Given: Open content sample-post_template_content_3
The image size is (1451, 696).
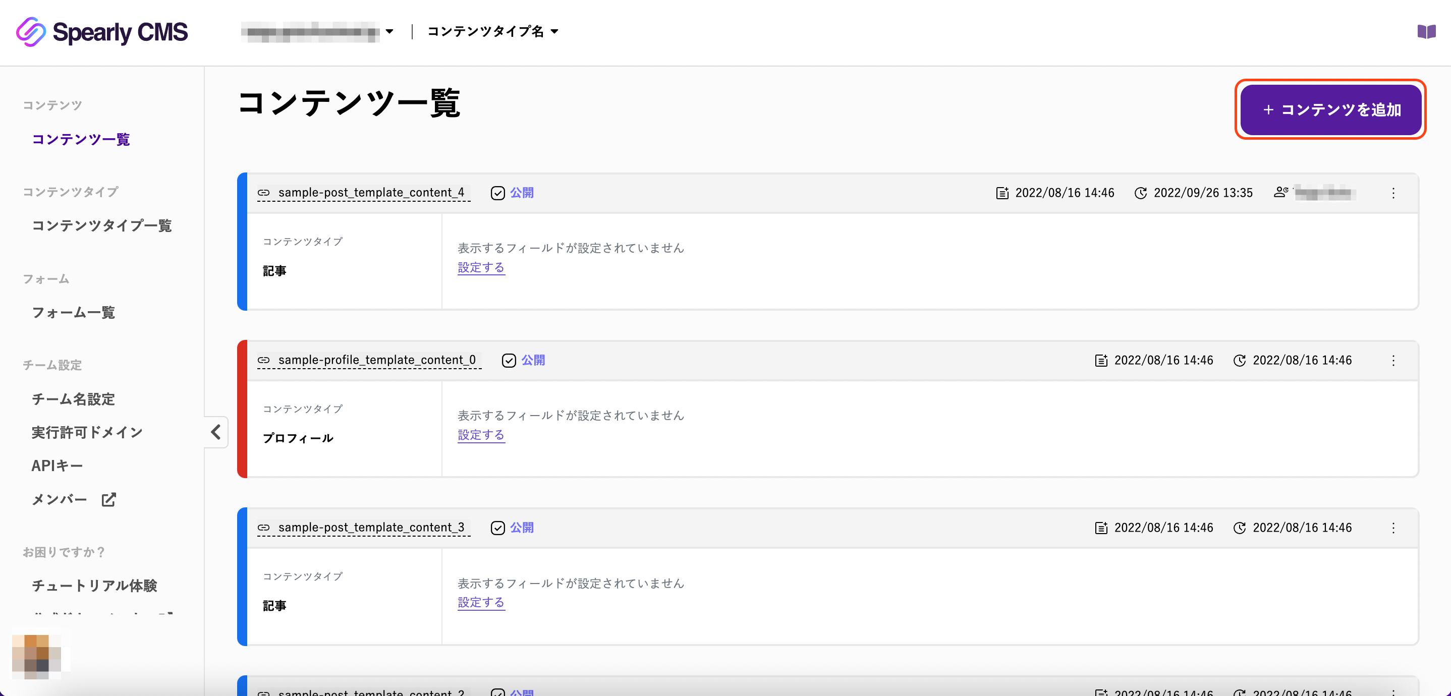Looking at the screenshot, I should point(371,528).
